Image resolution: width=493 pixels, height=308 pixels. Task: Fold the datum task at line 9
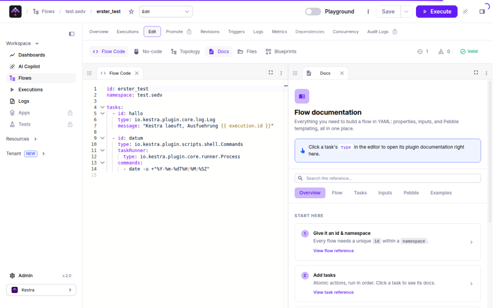103,138
